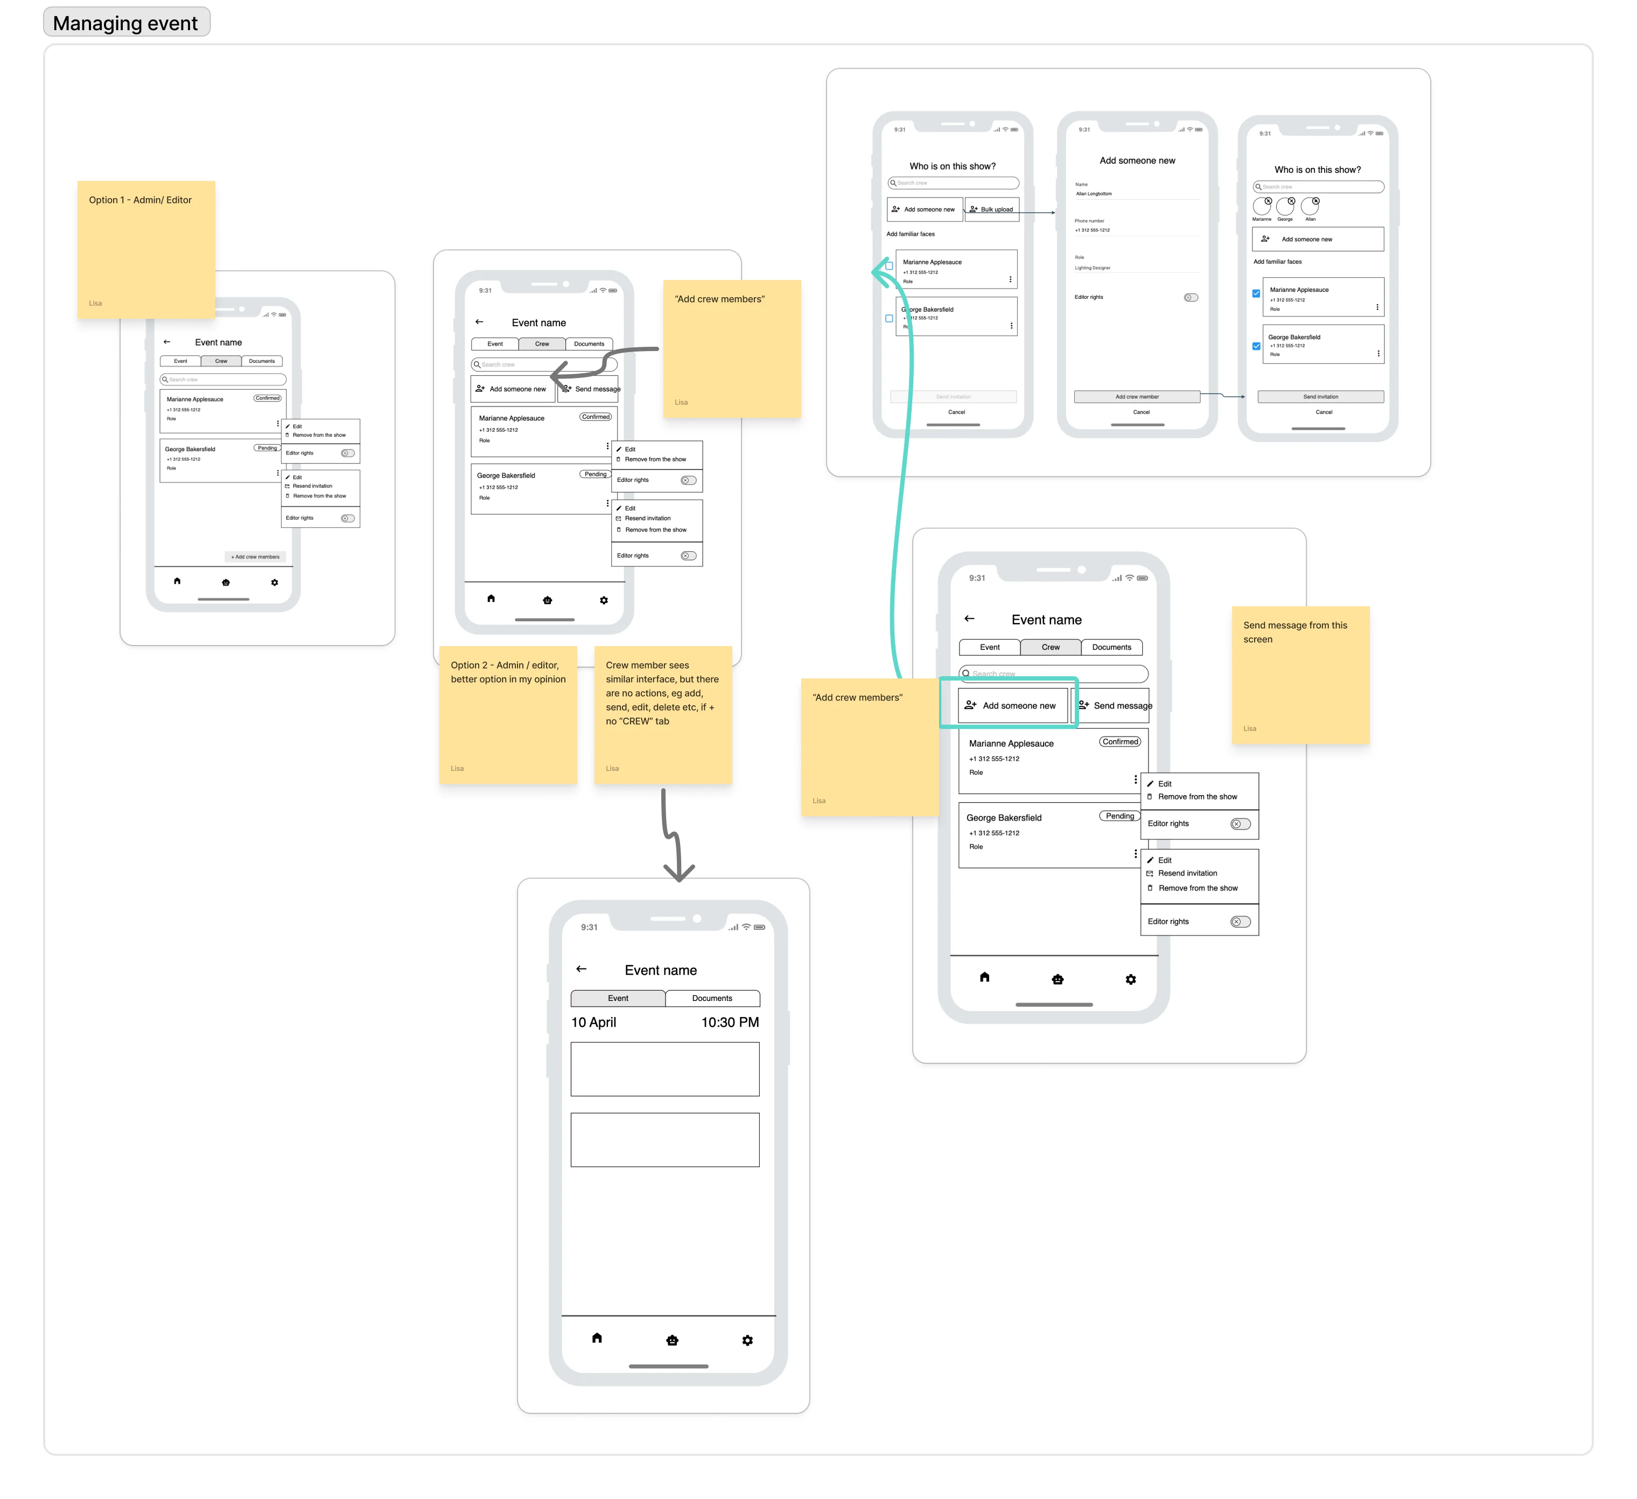Screen dimensions: 1637x1499
Task: Click the Pending badge in the Option 1 mockup
Action: (x=267, y=447)
